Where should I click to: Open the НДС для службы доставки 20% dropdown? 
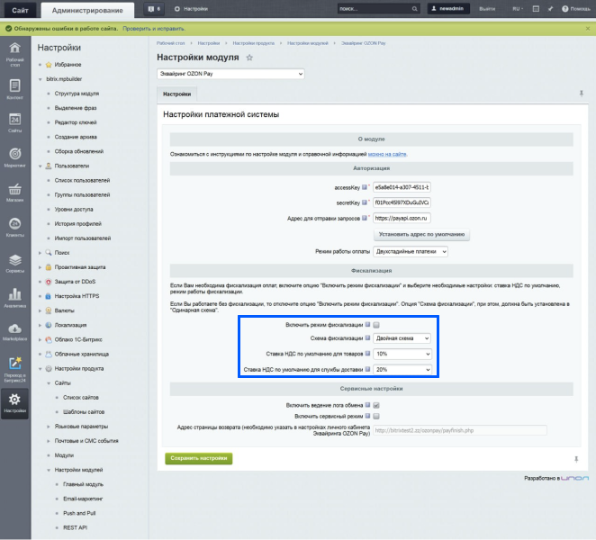[x=402, y=369]
